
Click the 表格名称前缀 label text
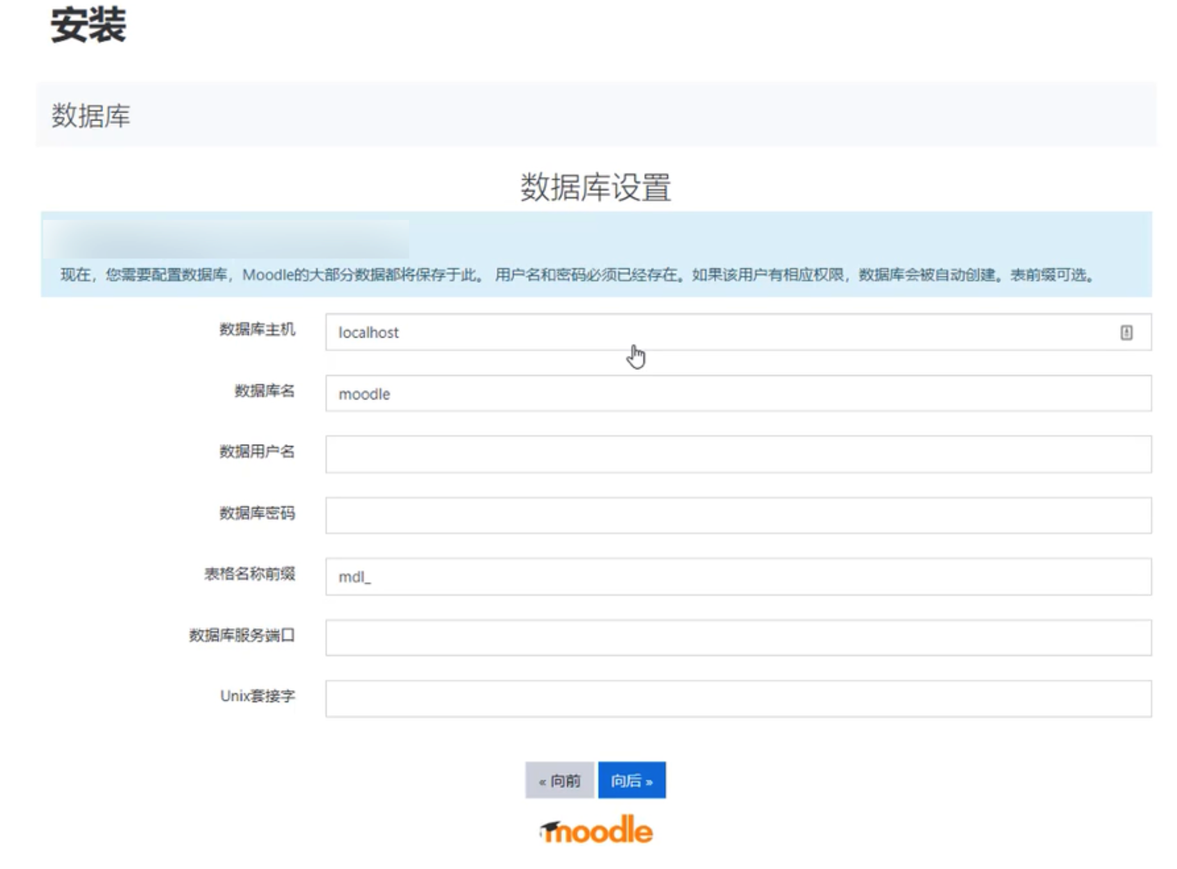click(250, 573)
